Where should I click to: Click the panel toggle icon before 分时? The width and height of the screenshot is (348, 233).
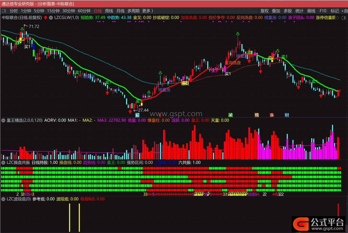pos(4,11)
